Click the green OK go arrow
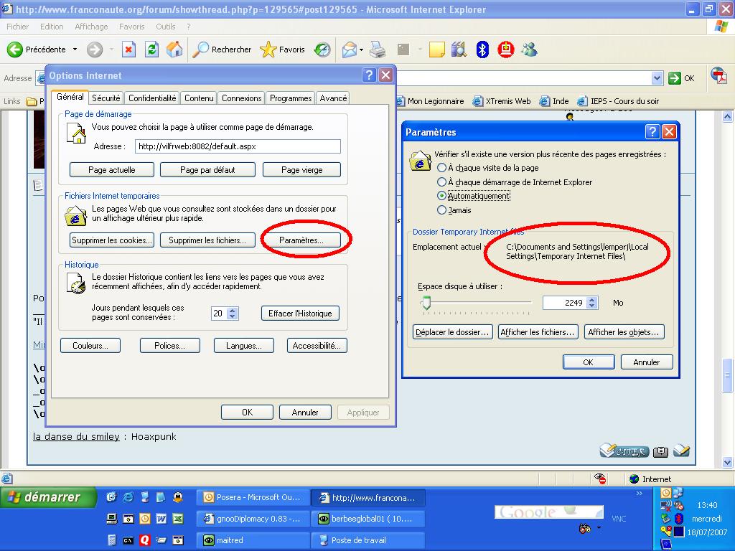 tap(675, 78)
